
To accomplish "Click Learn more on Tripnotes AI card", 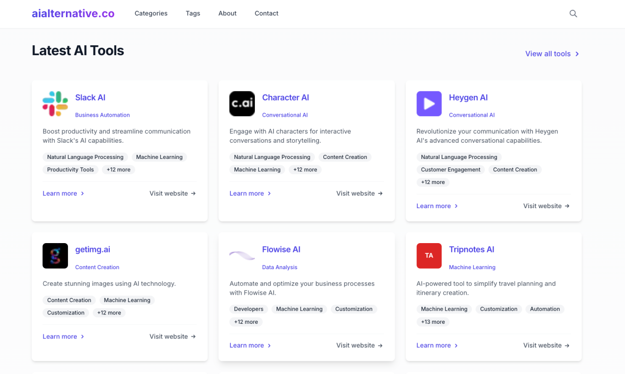I will click(x=437, y=345).
